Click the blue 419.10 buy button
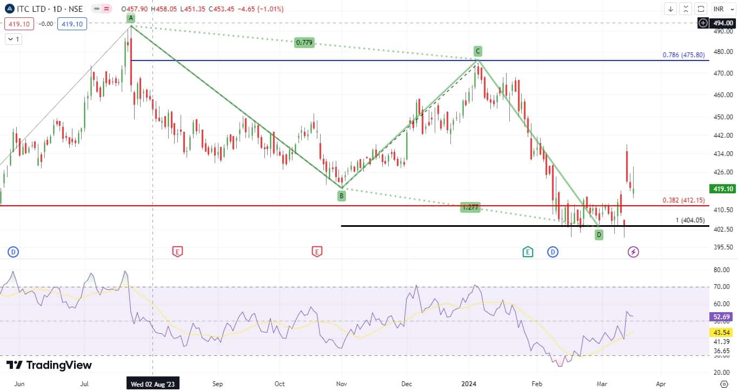The width and height of the screenshot is (738, 391). (71, 24)
